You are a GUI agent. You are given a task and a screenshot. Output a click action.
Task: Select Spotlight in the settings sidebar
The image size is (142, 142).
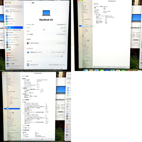[x=10, y=32]
